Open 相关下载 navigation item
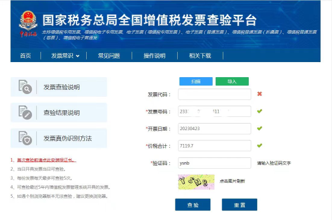Image resolution: width=332 pixels, height=220 pixels. [200, 55]
